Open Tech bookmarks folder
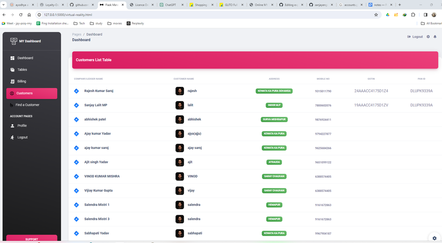The image size is (442, 243). pyautogui.click(x=79, y=23)
